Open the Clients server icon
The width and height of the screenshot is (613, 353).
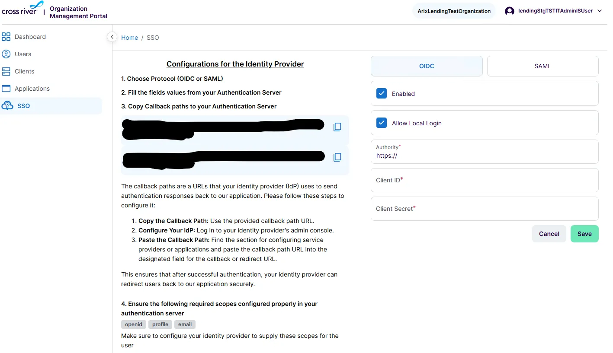pos(6,71)
